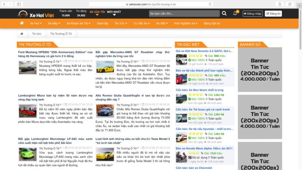This screenshot has height=170, width=302.
Task: Click the Safari back arrow
Action: (4, 4)
